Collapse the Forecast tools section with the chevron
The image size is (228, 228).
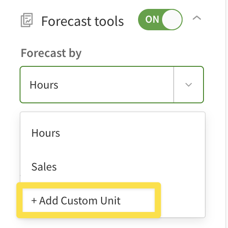pyautogui.click(x=197, y=18)
